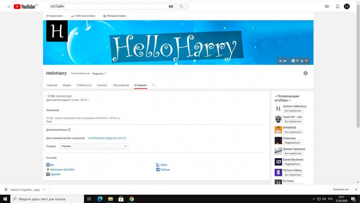Click subscribed button under FlyTech Videos
This screenshot has height=203, width=360.
[293, 175]
